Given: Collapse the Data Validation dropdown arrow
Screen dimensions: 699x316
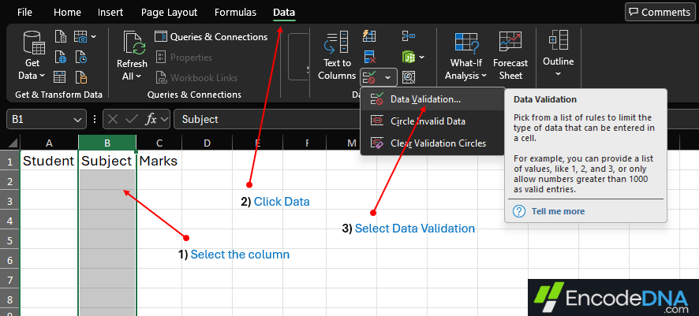Looking at the screenshot, I should pos(388,78).
